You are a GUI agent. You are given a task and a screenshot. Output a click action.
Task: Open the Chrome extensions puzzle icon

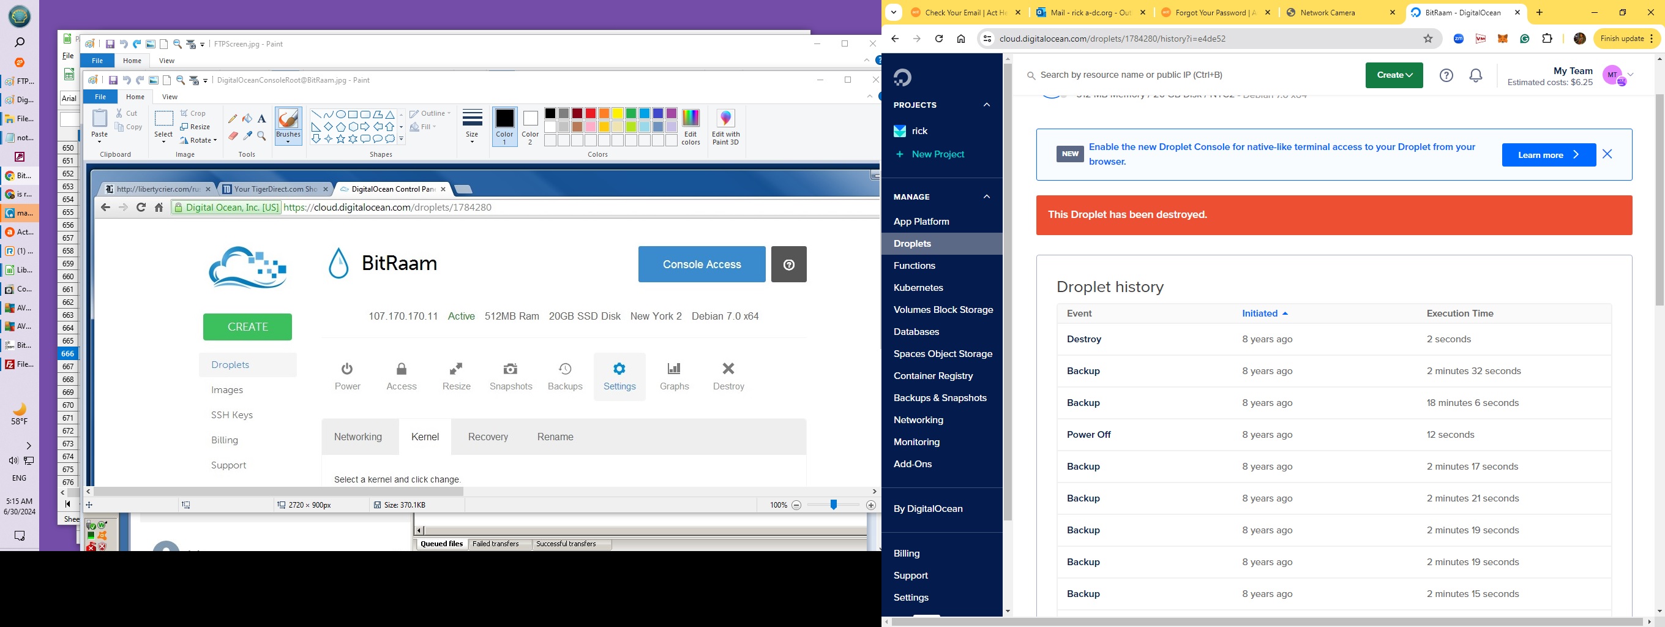click(x=1547, y=39)
